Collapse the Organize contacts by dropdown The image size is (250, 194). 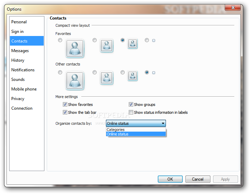(x=136, y=123)
